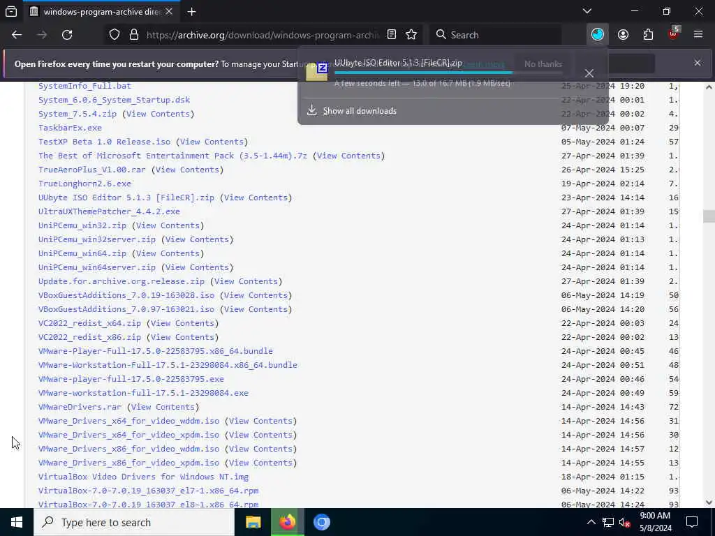Image resolution: width=715 pixels, height=536 pixels.
Task: Cancel the UUbyte ISO Editor download
Action: pos(589,73)
